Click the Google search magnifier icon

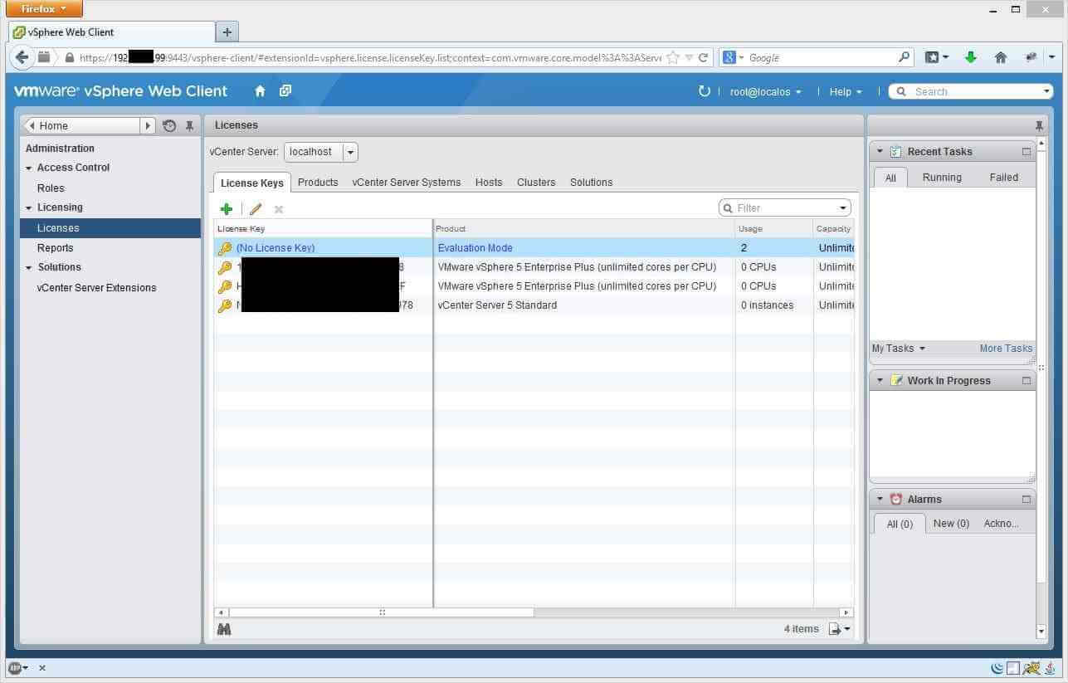904,57
